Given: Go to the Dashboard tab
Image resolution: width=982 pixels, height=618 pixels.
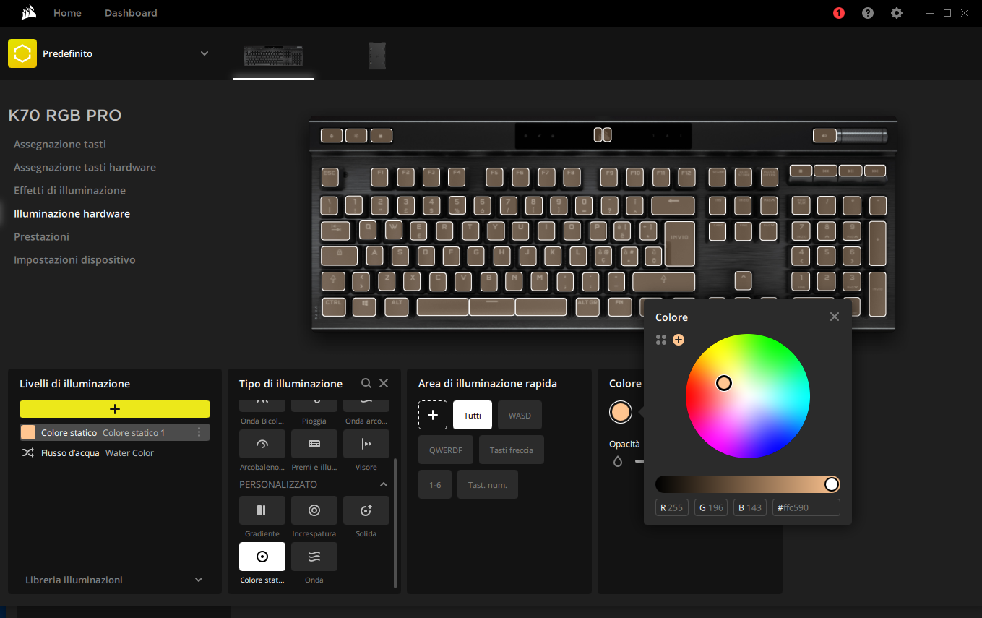Looking at the screenshot, I should pos(131,13).
